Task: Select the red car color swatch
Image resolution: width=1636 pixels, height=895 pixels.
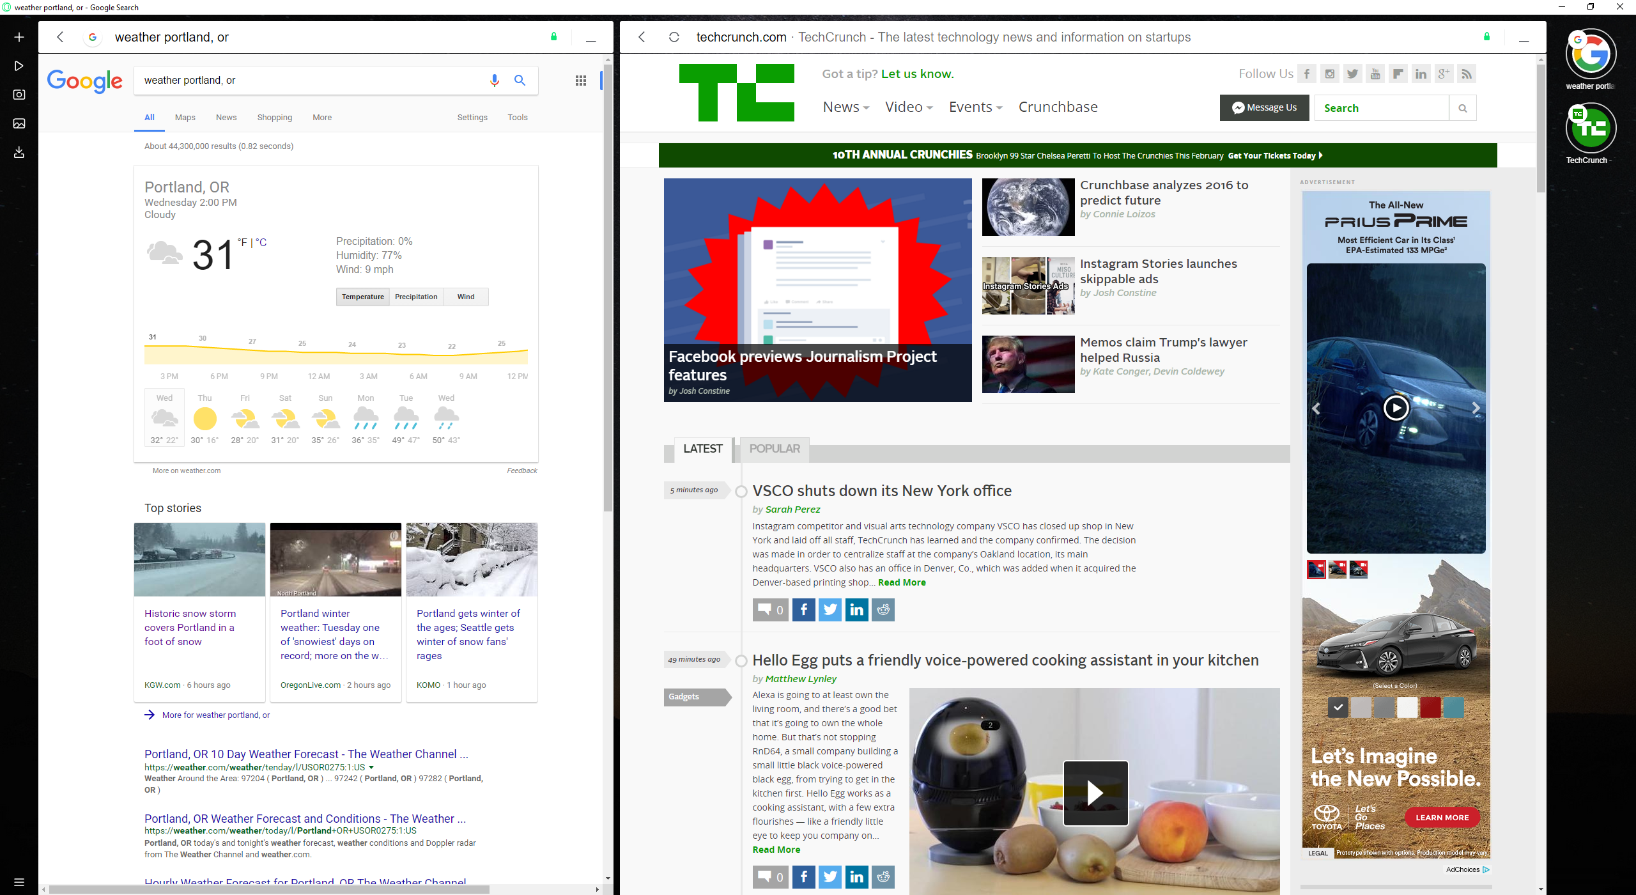Action: (1430, 707)
